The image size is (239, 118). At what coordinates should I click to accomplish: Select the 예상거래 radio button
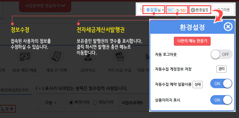point(95,103)
